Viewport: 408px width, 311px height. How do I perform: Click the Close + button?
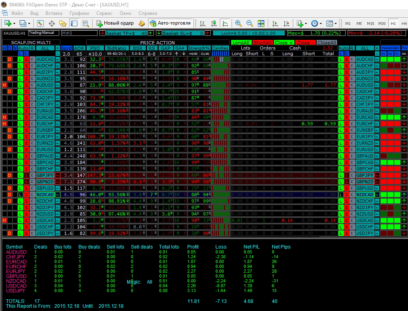pos(284,42)
